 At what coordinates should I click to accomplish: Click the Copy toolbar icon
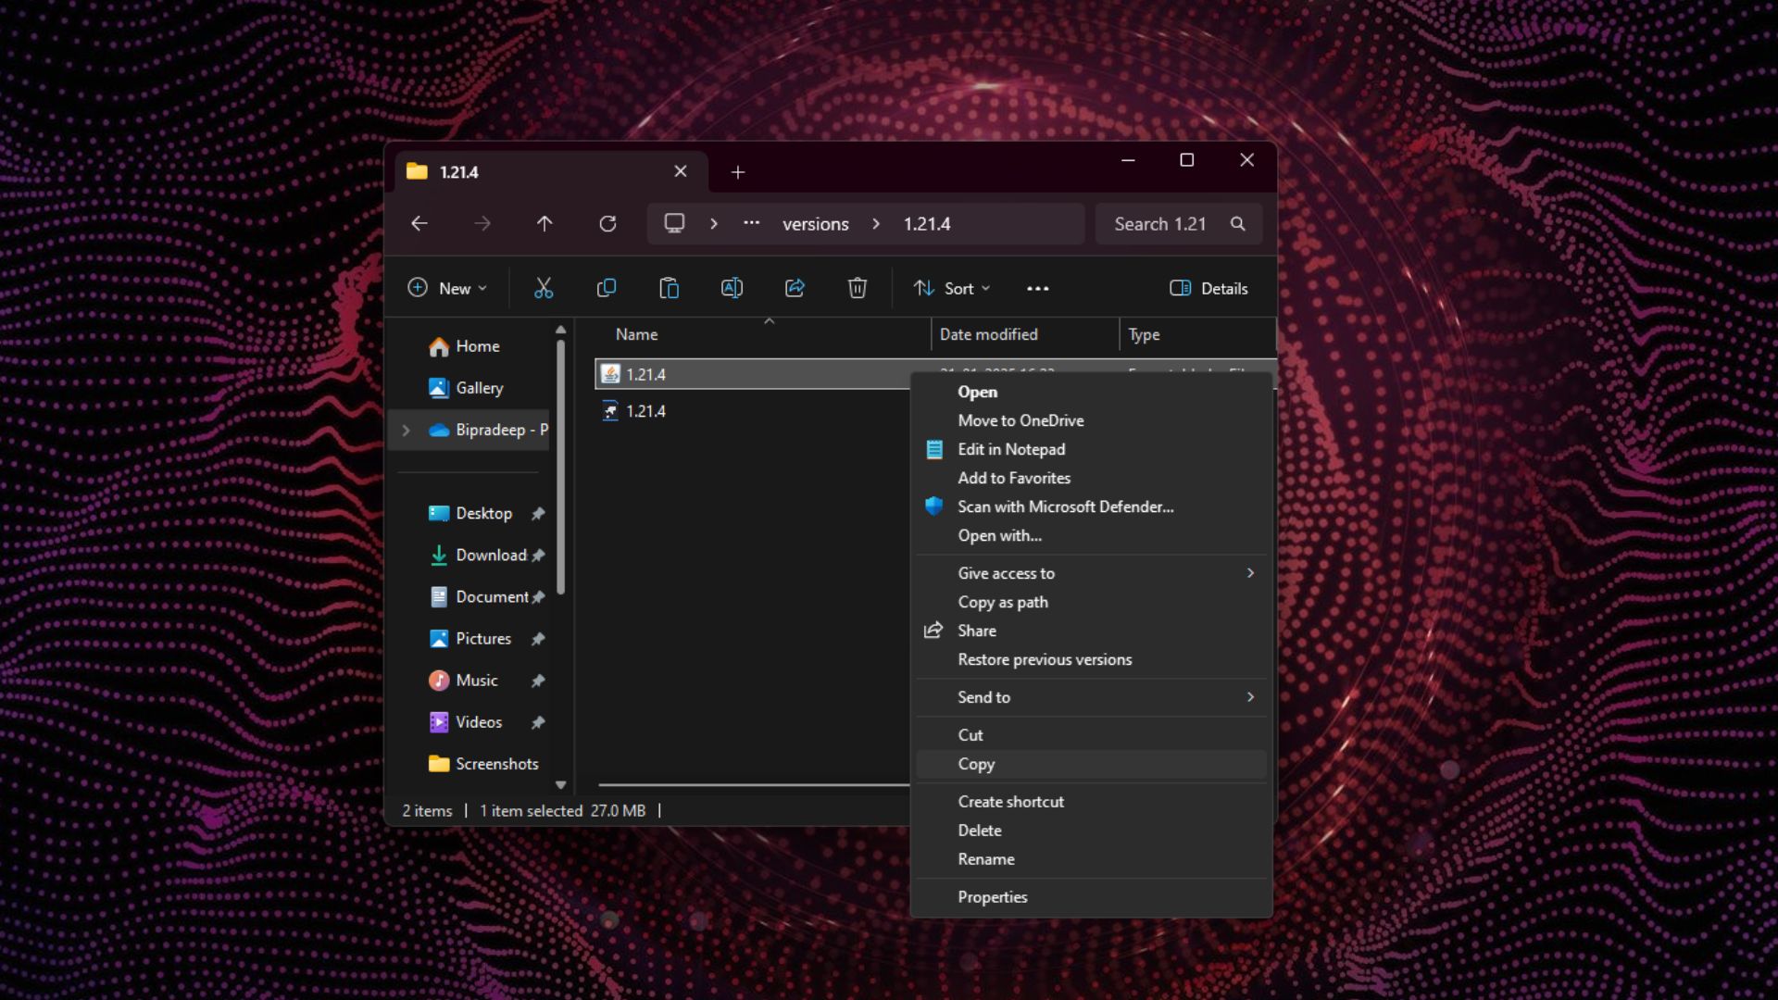[x=607, y=288]
